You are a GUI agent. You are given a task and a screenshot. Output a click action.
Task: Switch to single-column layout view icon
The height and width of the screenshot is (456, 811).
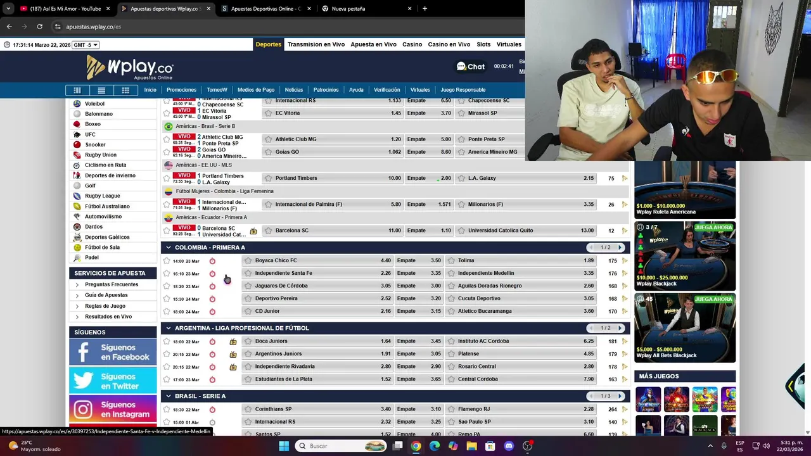pos(77,90)
